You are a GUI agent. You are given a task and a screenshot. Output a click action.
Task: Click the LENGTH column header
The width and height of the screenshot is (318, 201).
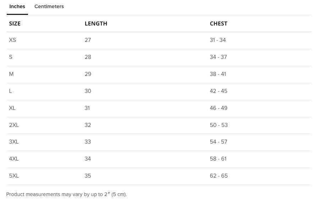[x=96, y=23]
